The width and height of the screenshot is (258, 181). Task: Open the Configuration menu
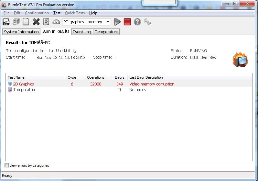coord(37,13)
